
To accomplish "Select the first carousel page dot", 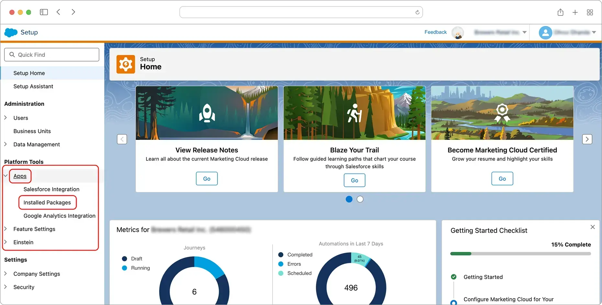I will pos(349,199).
